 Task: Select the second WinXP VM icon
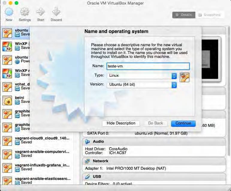(7, 73)
